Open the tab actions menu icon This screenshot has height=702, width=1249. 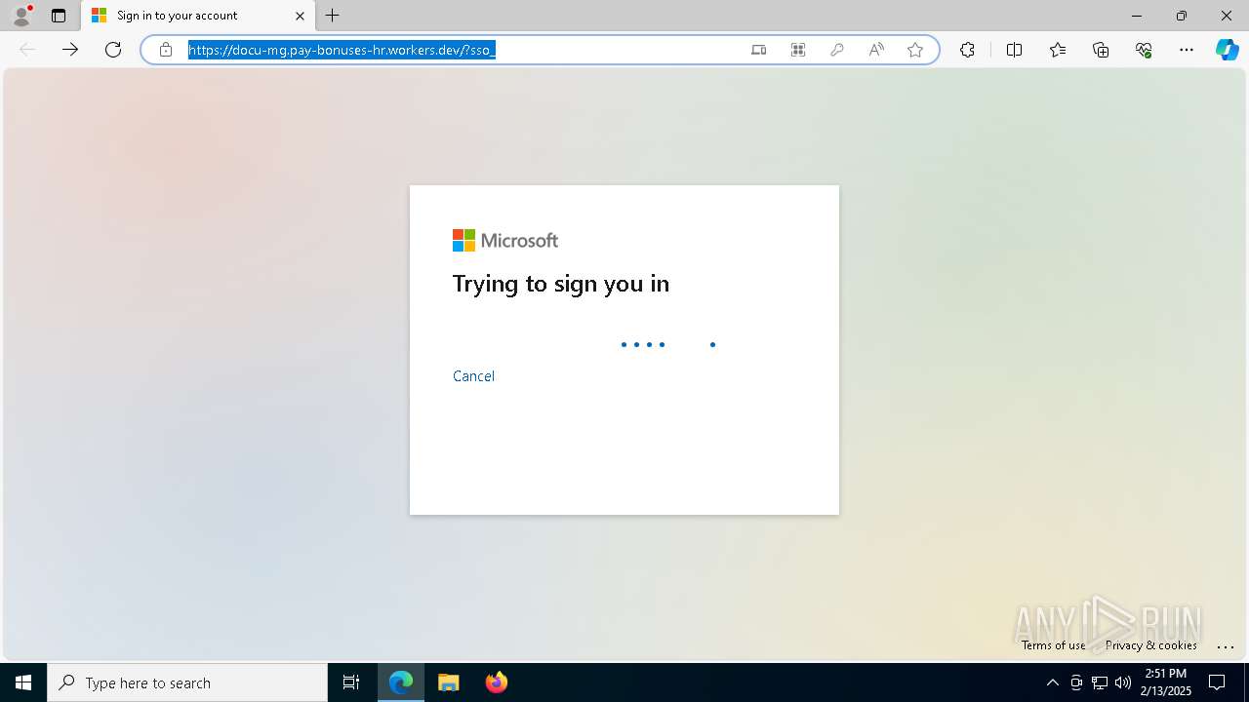[59, 16]
